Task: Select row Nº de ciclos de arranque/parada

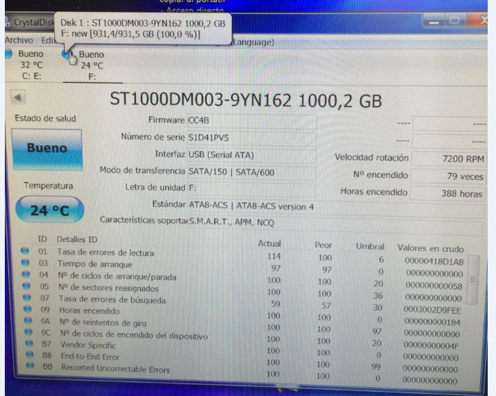Action: (244, 279)
